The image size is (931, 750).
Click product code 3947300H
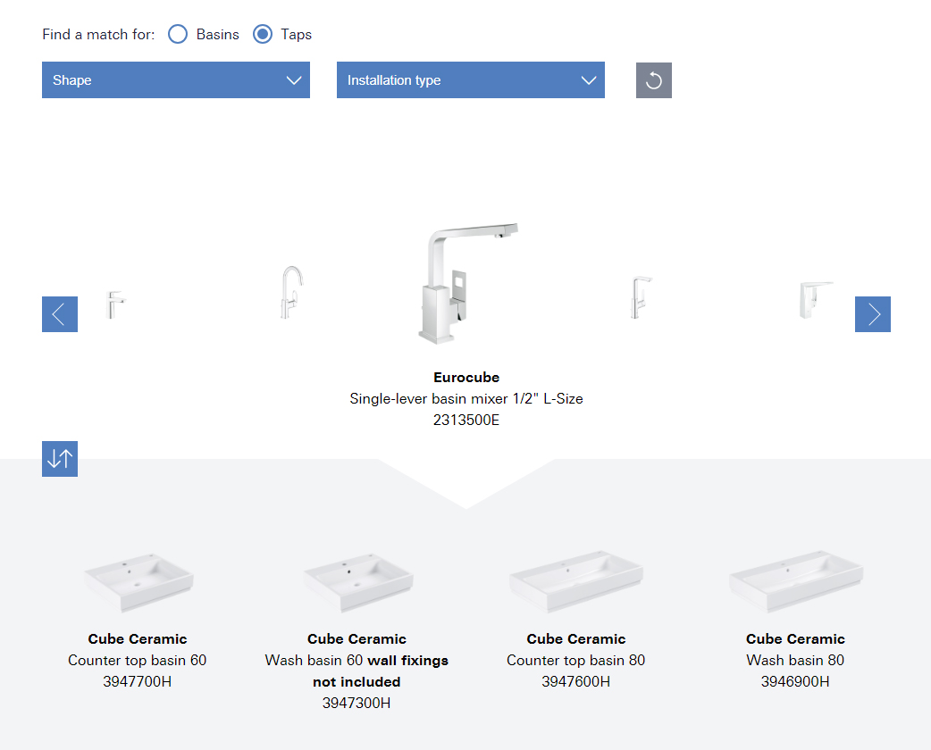click(356, 704)
